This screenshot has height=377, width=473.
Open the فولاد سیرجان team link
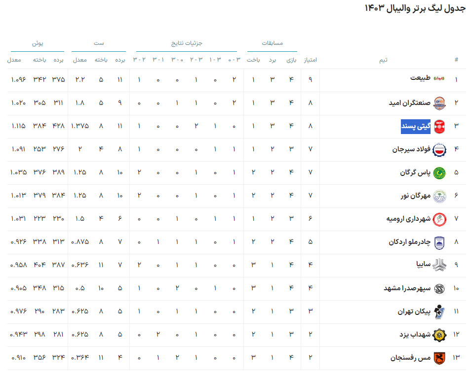click(411, 149)
